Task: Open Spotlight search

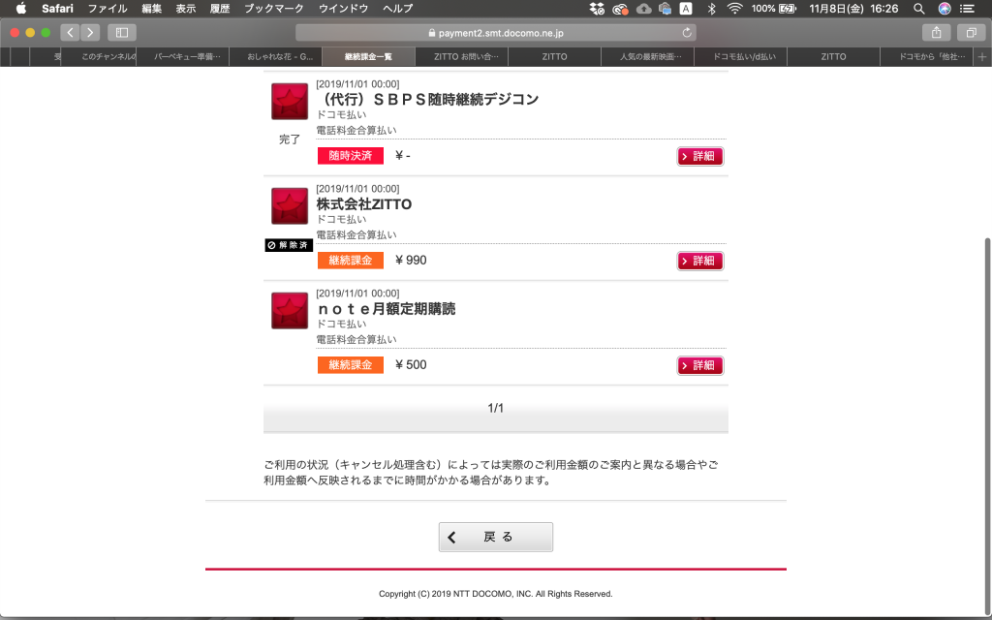Action: coord(919,8)
